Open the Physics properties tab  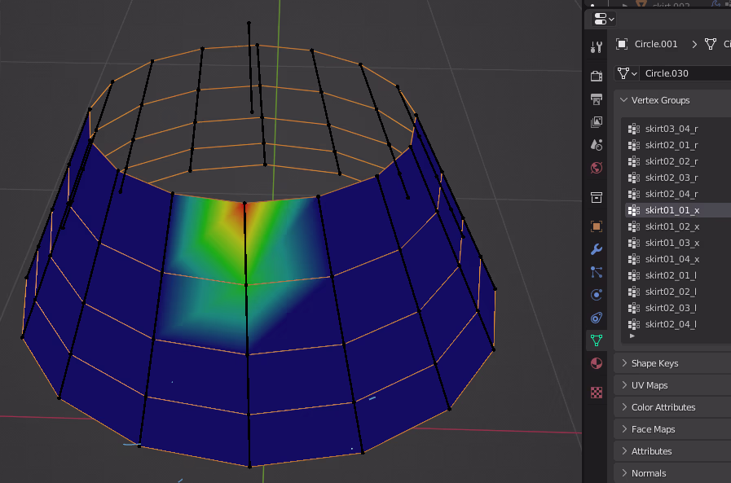tap(597, 295)
